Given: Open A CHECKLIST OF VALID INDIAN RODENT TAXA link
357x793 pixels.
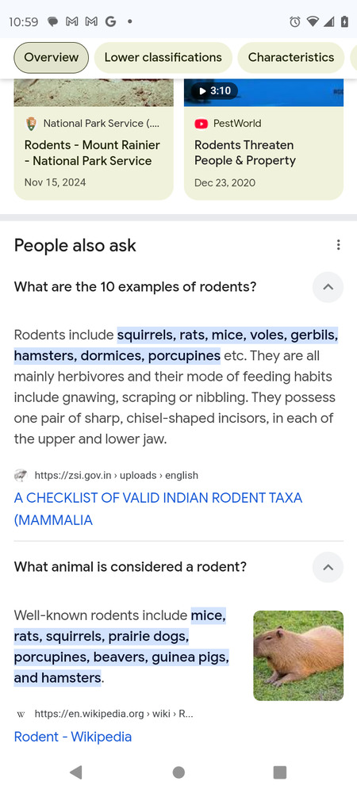Looking at the screenshot, I should (158, 509).
